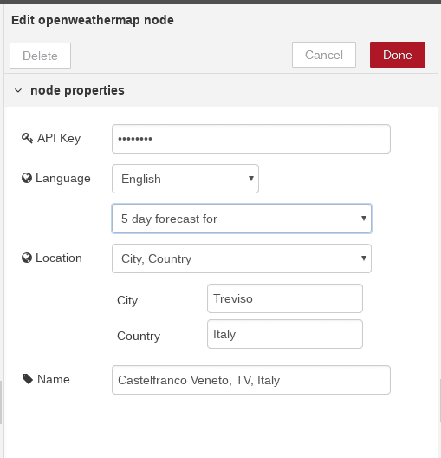The height and width of the screenshot is (458, 441).
Task: Click the Edit openweathermap node title
Action: [93, 20]
